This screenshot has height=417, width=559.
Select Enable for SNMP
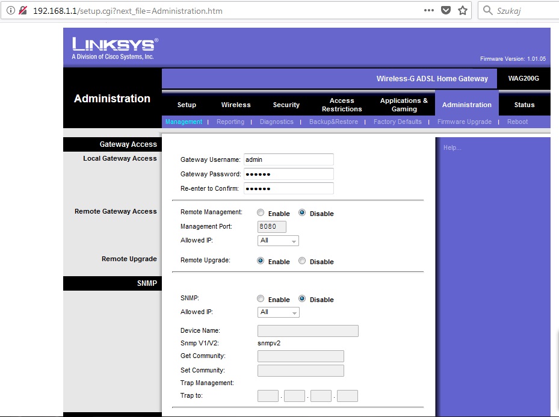pos(261,298)
